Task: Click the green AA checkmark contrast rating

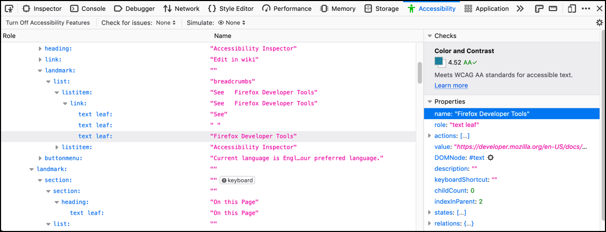Action: [x=470, y=62]
